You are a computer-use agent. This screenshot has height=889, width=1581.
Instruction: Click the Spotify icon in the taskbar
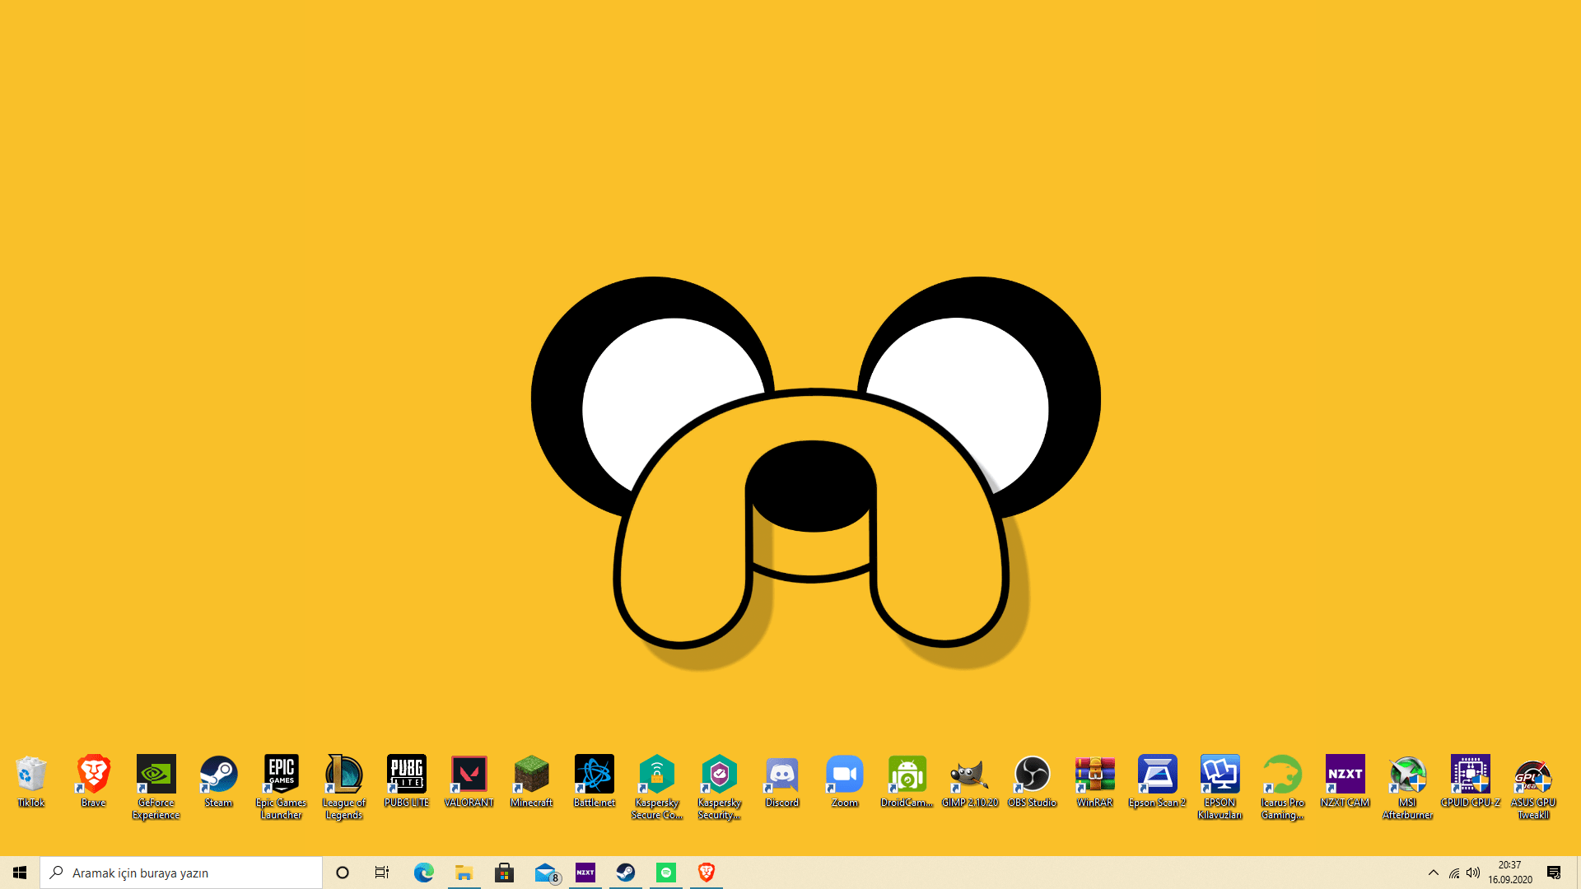click(666, 873)
